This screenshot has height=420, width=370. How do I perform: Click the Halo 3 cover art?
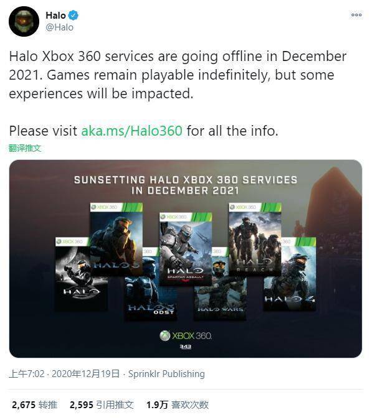116,240
